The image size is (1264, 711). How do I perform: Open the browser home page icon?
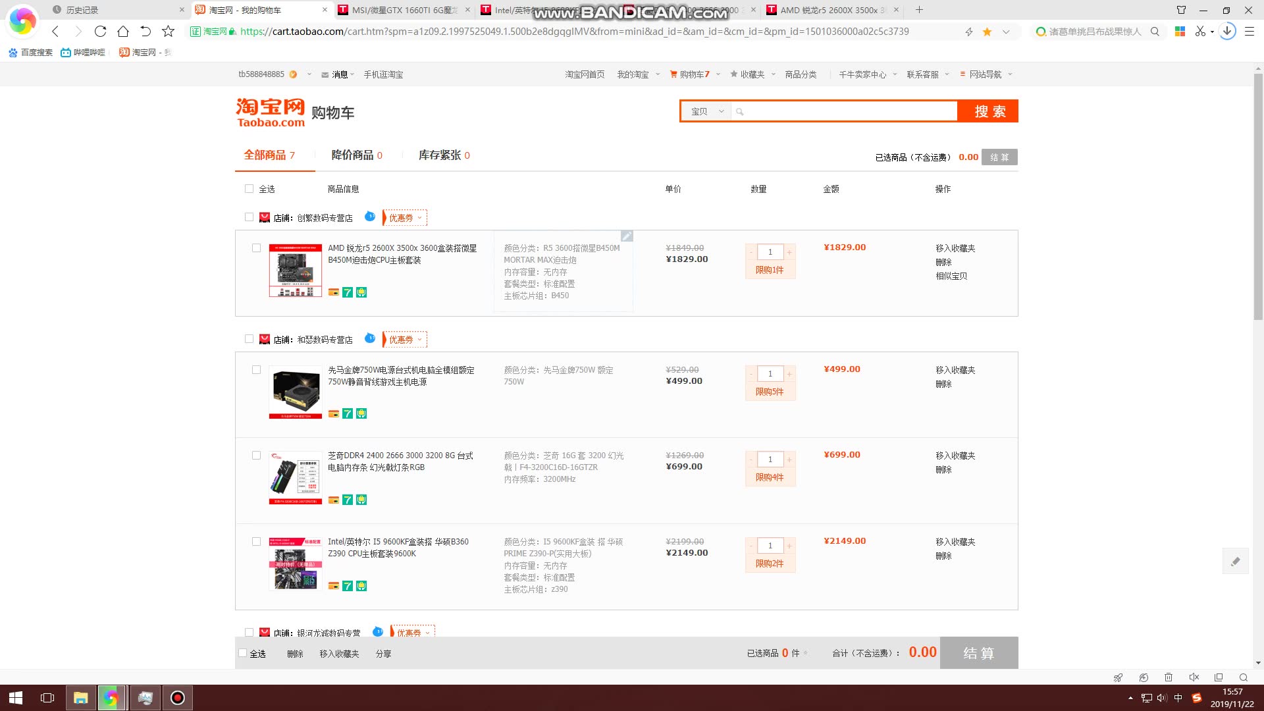122,31
